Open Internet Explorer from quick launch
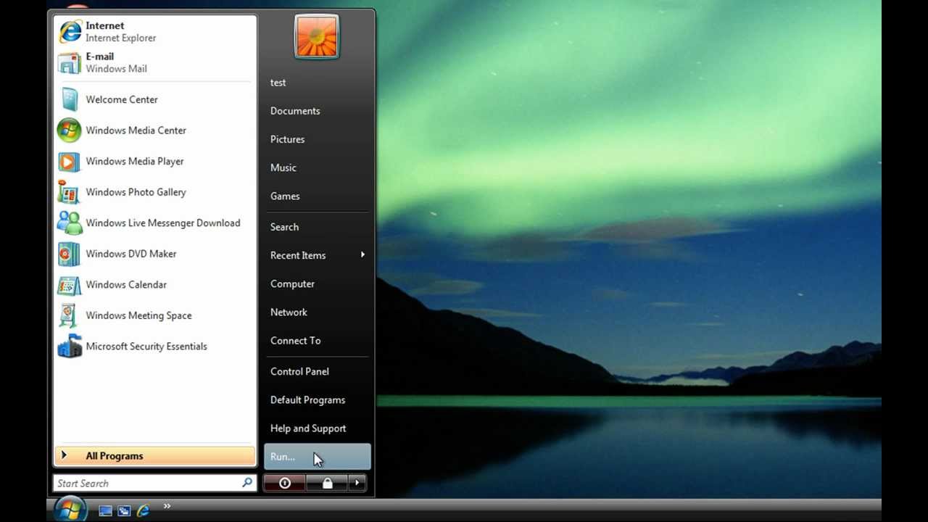Image resolution: width=928 pixels, height=522 pixels. pos(143,510)
